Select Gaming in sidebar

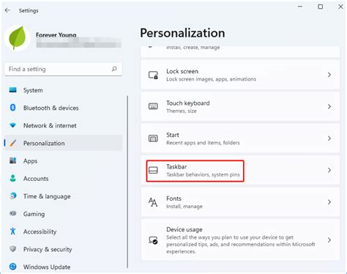tap(63, 214)
